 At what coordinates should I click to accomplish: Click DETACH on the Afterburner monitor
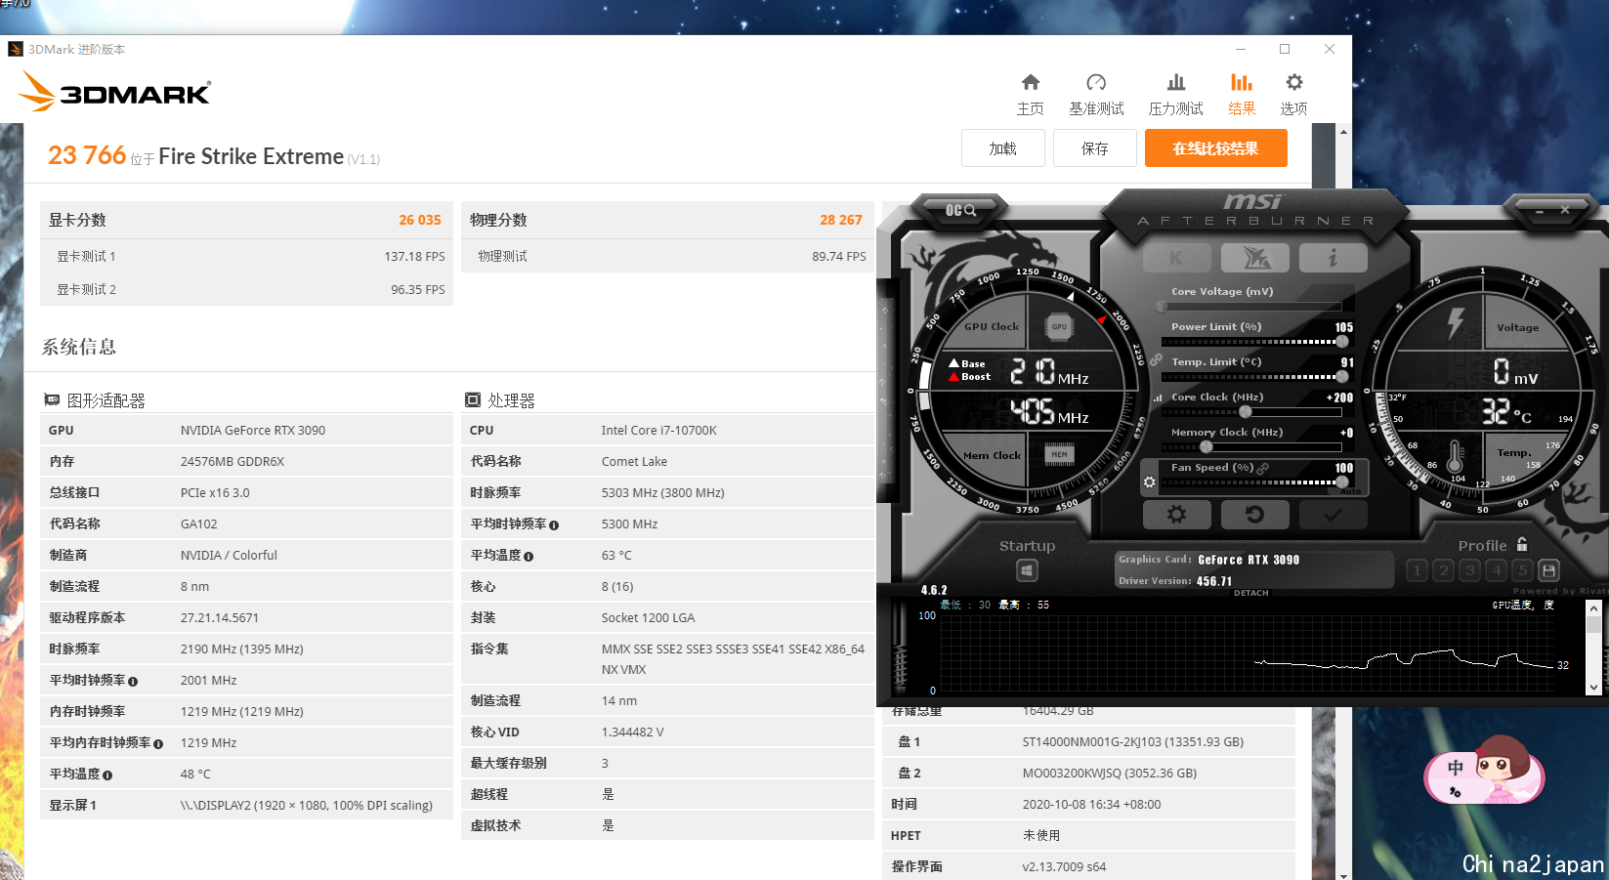1250,593
